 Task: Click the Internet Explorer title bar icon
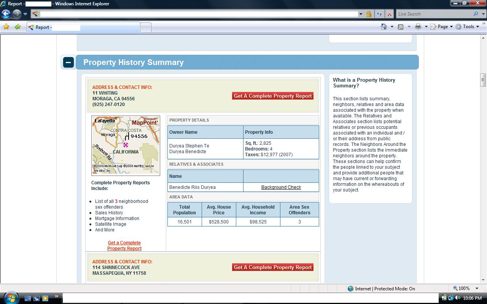click(3, 4)
